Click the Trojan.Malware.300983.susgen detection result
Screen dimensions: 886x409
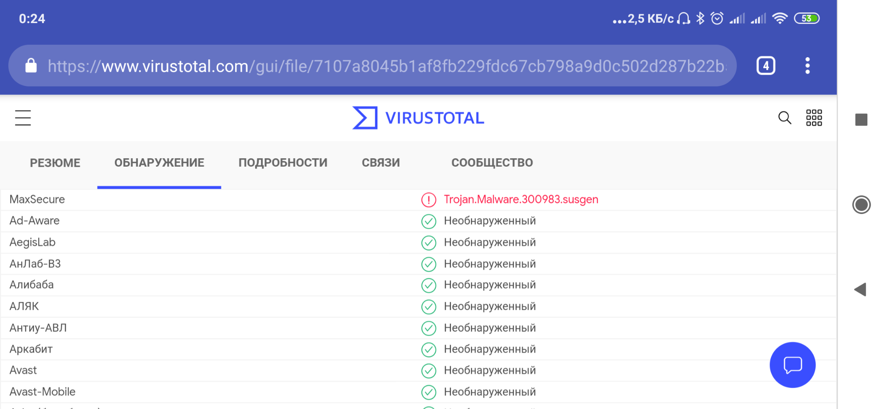click(x=521, y=199)
